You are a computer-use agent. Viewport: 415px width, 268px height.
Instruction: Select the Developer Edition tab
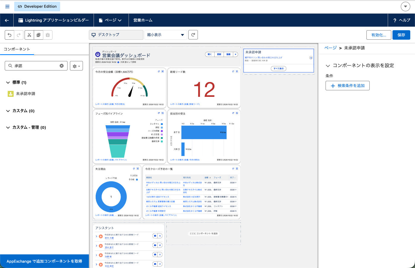pos(37,6)
